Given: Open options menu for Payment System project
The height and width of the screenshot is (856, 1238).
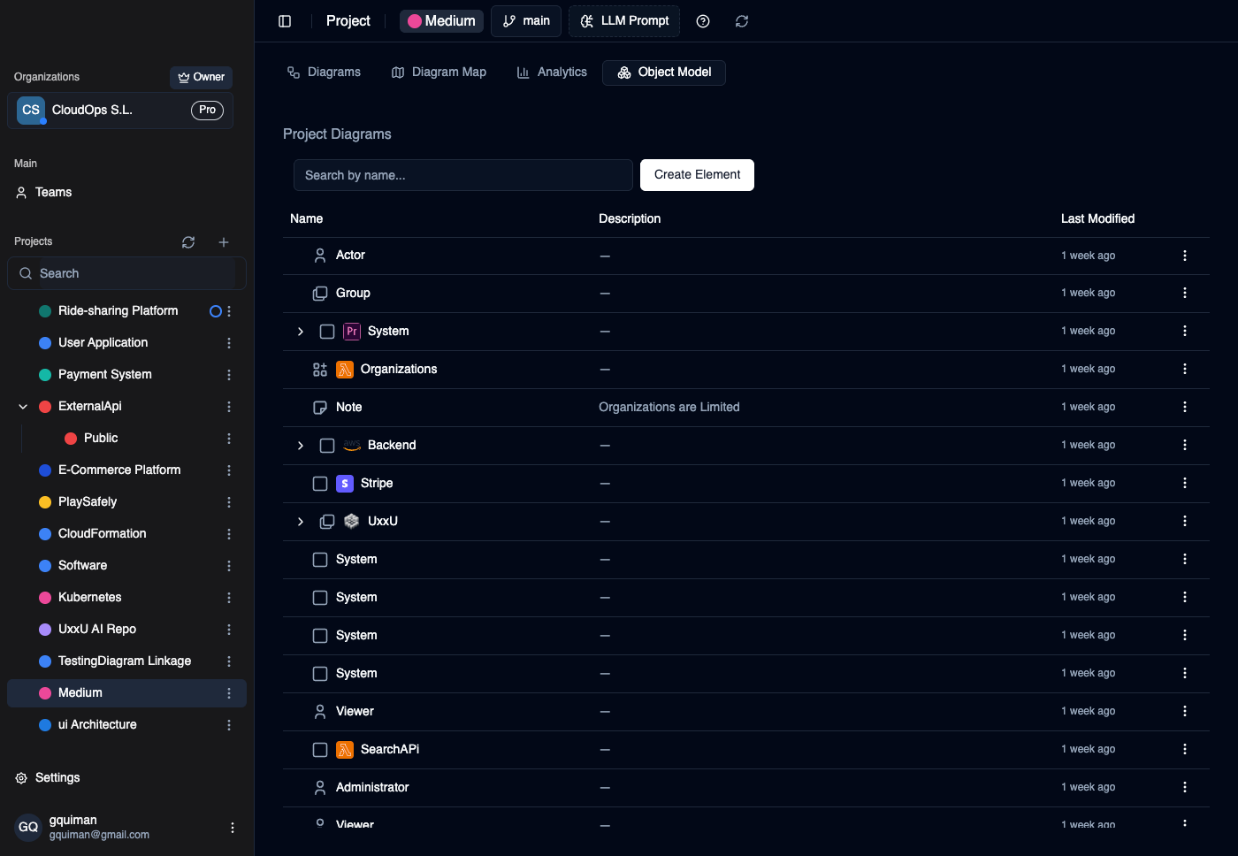Looking at the screenshot, I should (x=229, y=375).
